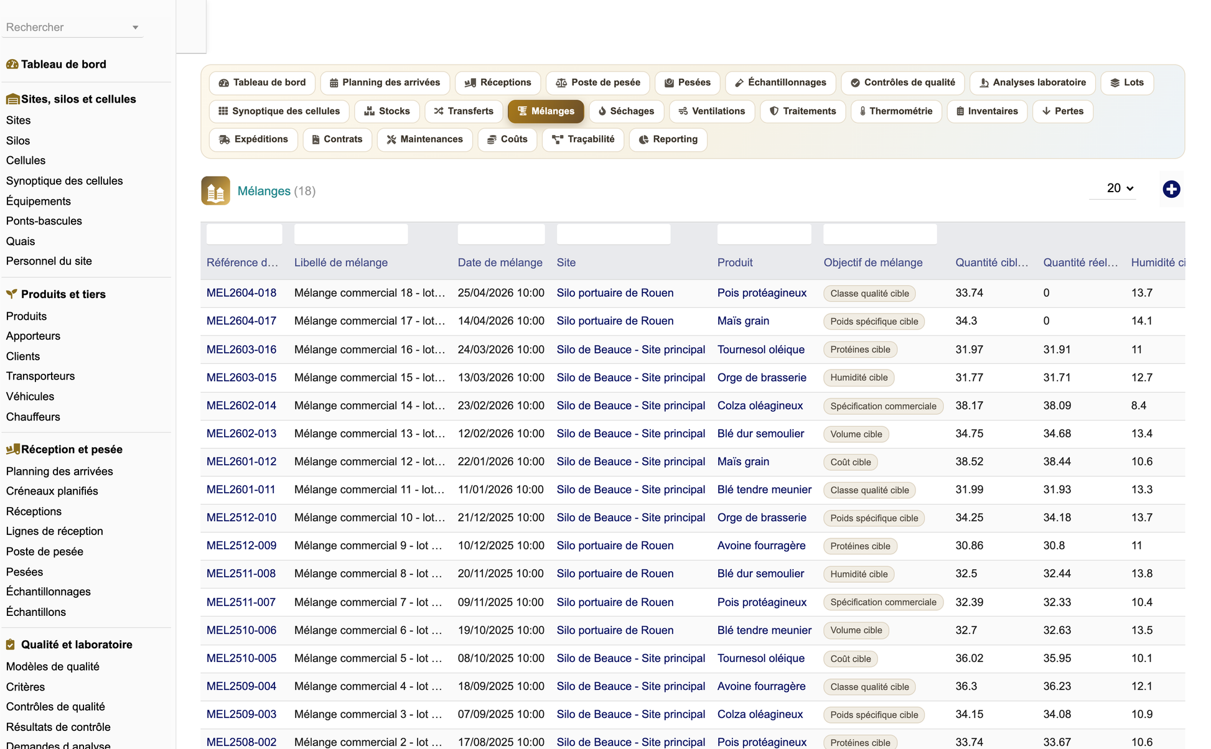Click the Libellé de mélange filter field
The image size is (1211, 749).
click(x=351, y=235)
